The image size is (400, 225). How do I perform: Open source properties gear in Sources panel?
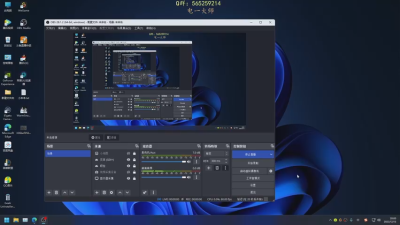click(111, 192)
